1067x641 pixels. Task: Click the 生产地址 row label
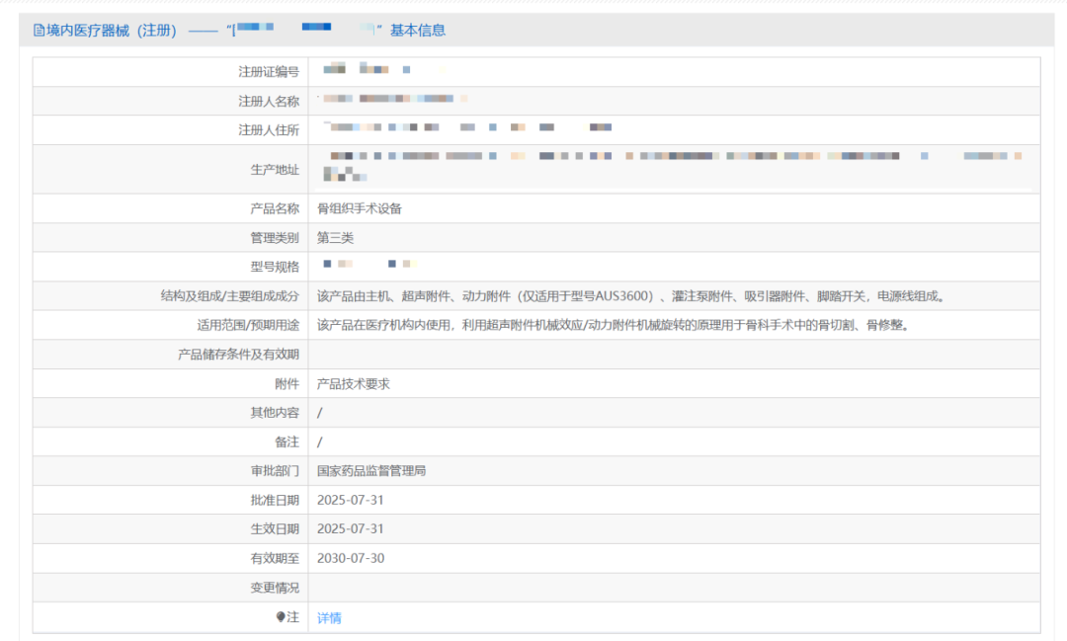(274, 170)
